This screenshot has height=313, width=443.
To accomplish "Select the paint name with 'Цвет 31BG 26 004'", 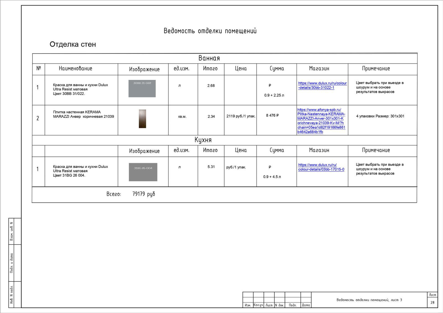I will tap(80, 171).
